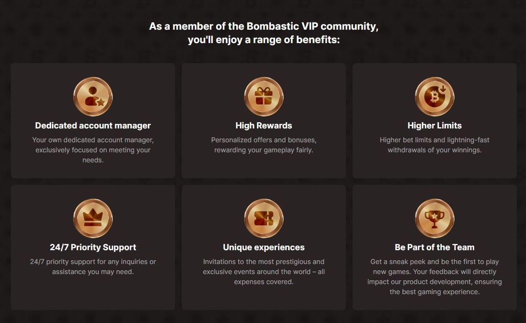Screen dimensions: 526x323
Task: Click the sneak peek new games description
Action: [x=435, y=277]
